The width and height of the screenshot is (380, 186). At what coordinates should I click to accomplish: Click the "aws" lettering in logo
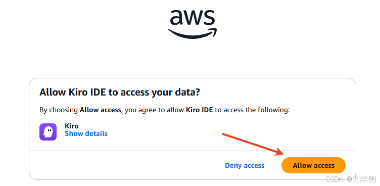(193, 18)
